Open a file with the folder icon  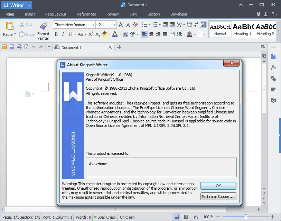point(4,47)
